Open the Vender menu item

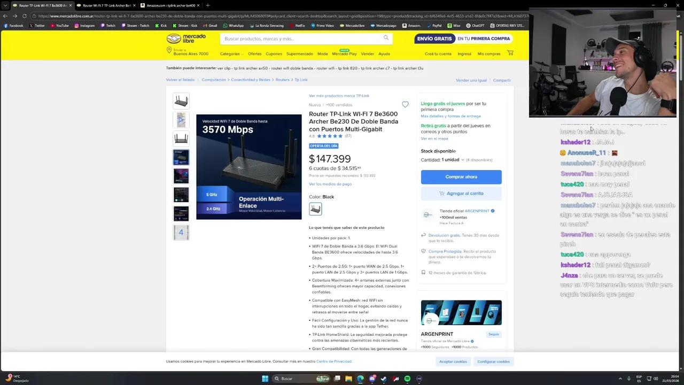pyautogui.click(x=368, y=53)
